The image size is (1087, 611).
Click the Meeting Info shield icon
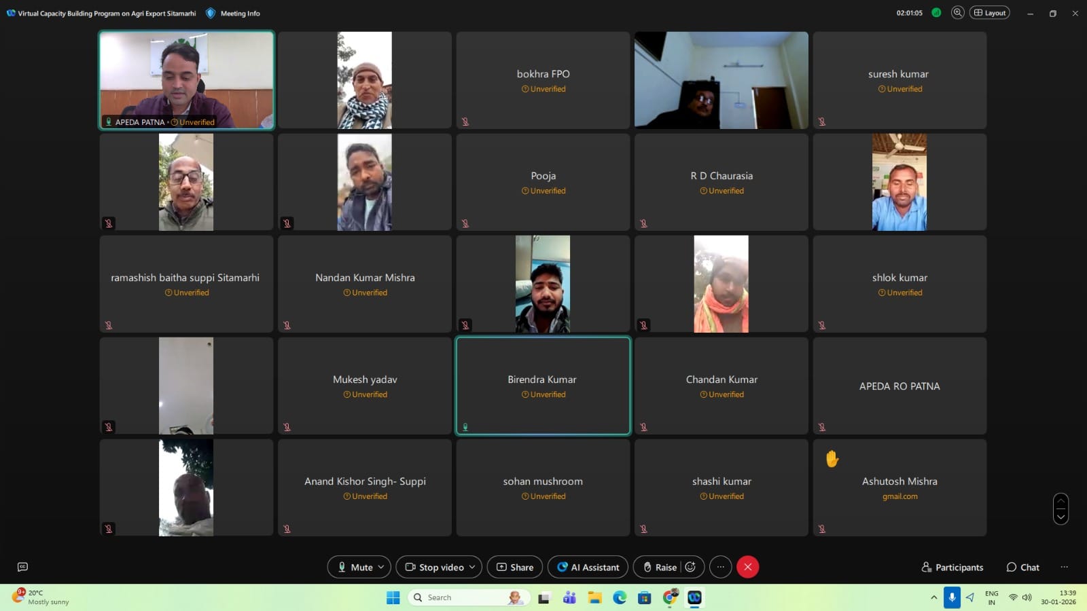coord(211,13)
